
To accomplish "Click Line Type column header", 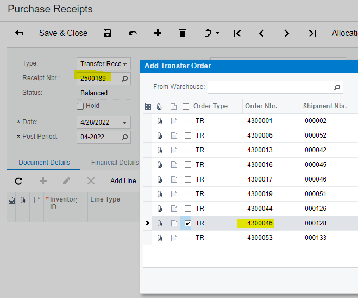I will click(x=114, y=207).
